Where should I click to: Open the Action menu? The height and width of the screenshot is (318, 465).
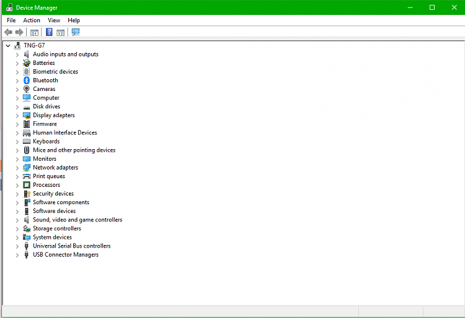click(32, 20)
